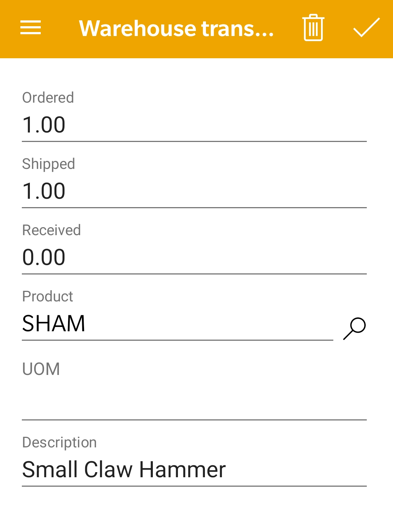The width and height of the screenshot is (393, 514).
Task: Open the hamburger navigation menu
Action: click(31, 28)
